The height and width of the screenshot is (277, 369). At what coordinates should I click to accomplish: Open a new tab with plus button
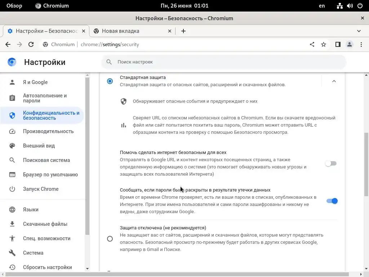tap(183, 31)
